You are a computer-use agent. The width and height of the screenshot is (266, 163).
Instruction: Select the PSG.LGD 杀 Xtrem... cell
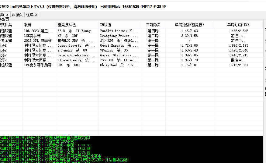(x=119, y=60)
